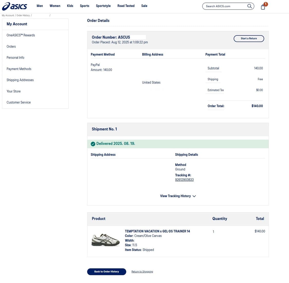289x283 pixels.
Task: Click the My Account sidebar heading
Action: coord(17,24)
